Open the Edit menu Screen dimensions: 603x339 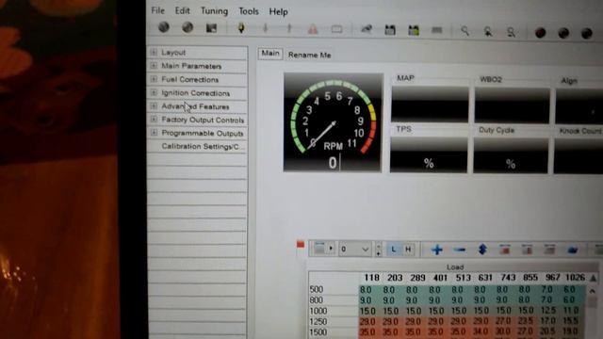pyautogui.click(x=182, y=10)
